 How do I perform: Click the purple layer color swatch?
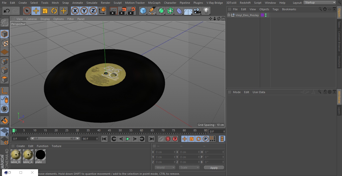click(x=262, y=15)
